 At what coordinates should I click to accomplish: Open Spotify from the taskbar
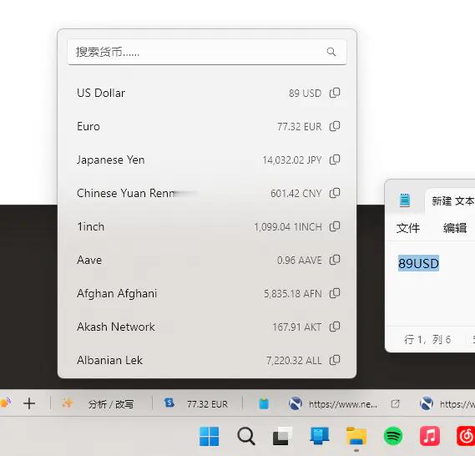[393, 436]
